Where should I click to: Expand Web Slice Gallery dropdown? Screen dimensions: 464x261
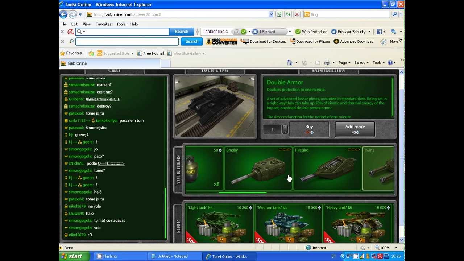tap(204, 54)
